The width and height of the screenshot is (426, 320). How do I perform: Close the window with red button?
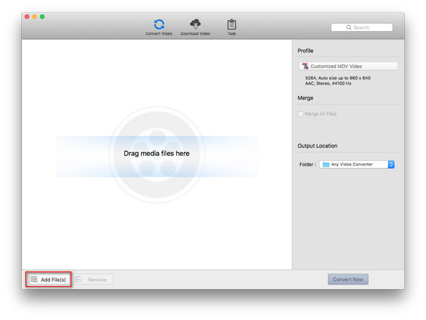tap(27, 17)
